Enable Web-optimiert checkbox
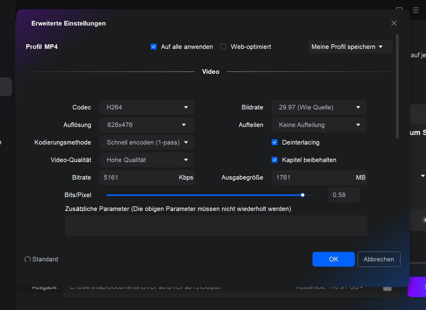Viewport: 426px width, 310px height. [x=223, y=47]
